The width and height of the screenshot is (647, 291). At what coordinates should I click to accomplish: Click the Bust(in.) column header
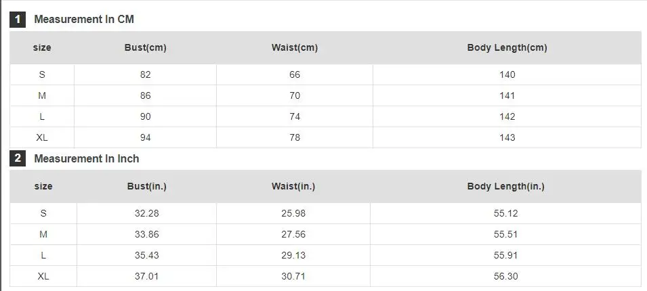147,186
